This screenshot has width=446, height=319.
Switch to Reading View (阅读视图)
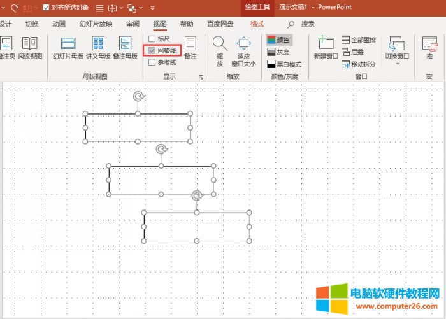pos(29,48)
